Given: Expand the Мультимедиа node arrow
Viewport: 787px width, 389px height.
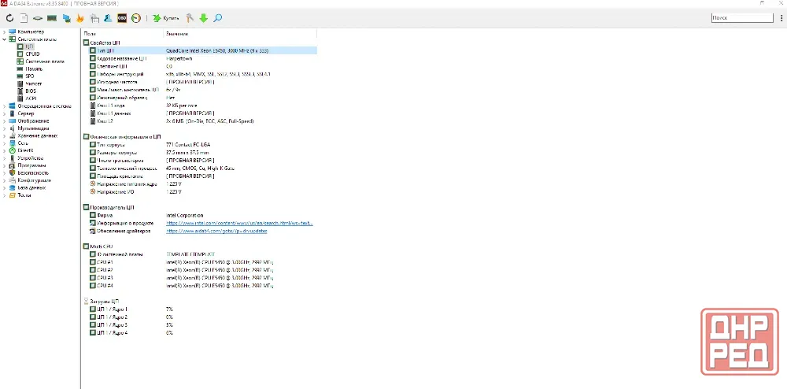Looking at the screenshot, I should (x=5, y=128).
